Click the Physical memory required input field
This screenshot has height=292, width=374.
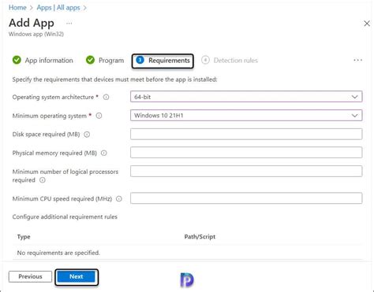point(246,153)
